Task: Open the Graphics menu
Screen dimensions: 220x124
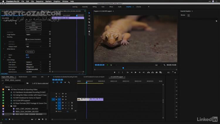Action: [57, 1]
